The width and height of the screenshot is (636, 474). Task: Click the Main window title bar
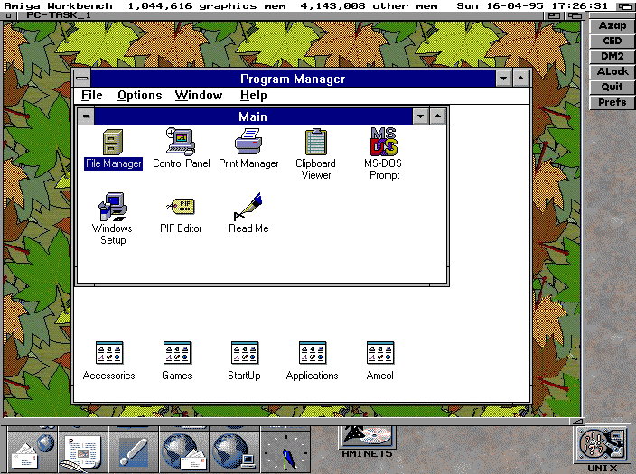(x=253, y=116)
